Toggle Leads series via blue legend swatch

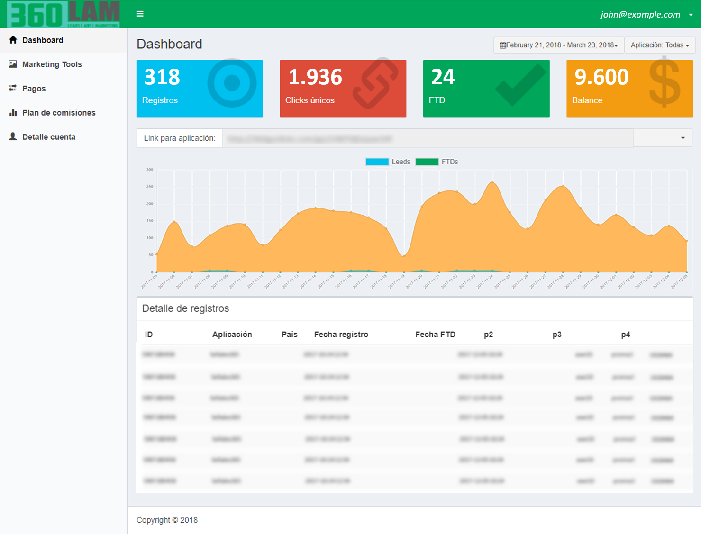click(x=377, y=162)
